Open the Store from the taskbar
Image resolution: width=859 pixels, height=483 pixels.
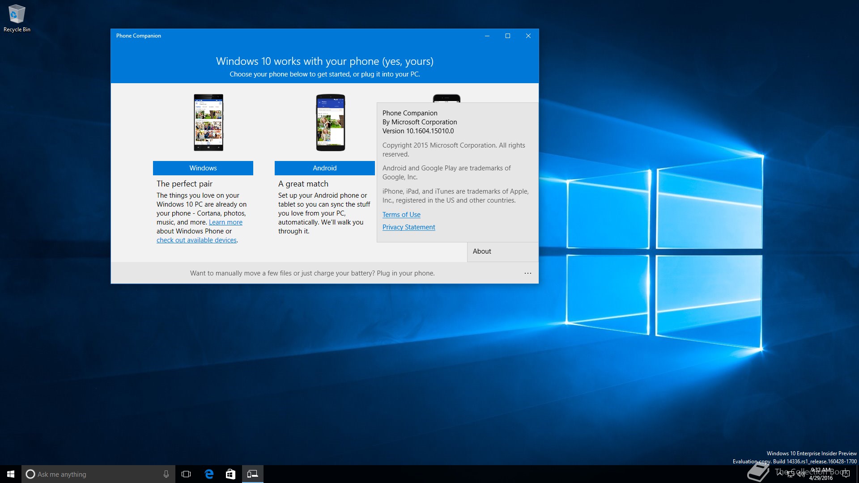pyautogui.click(x=230, y=474)
